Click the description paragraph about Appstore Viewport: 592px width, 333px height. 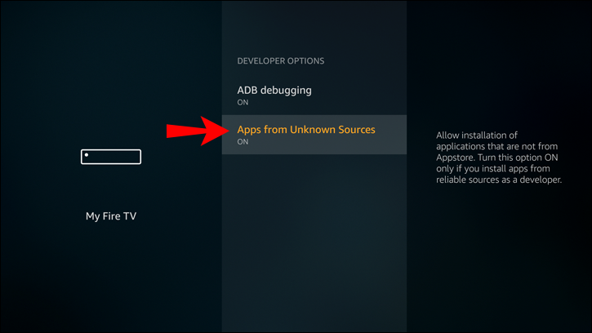[x=499, y=158]
